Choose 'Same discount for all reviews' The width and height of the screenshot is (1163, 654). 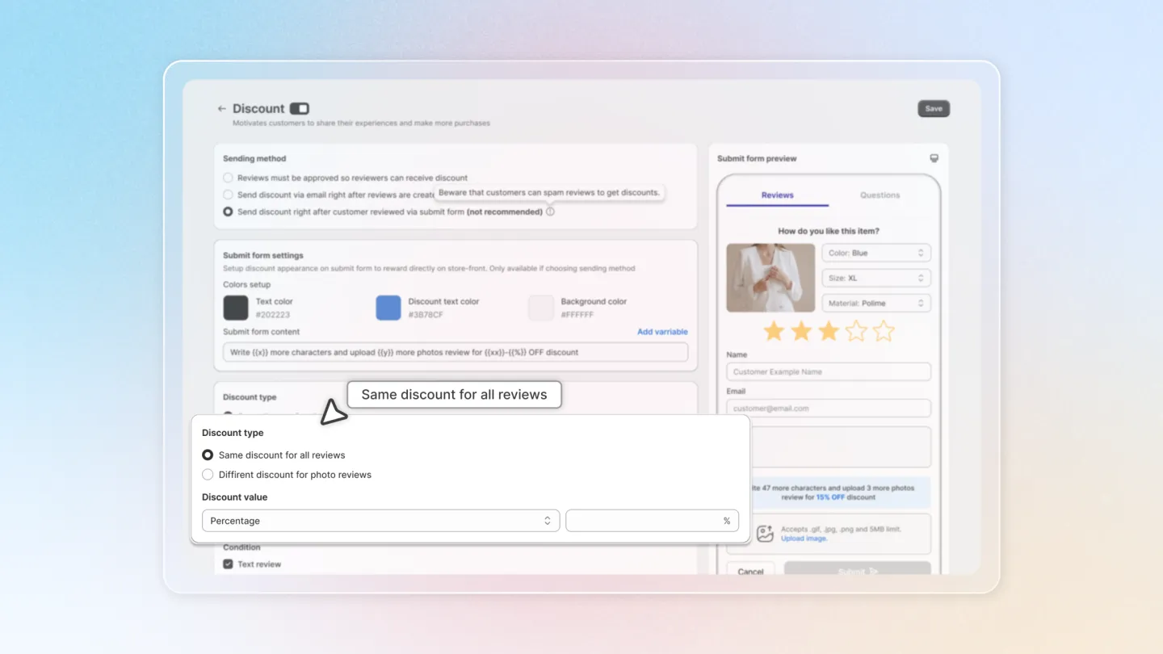pyautogui.click(x=208, y=455)
